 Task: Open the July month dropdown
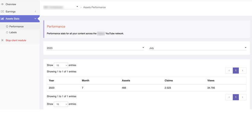[x=198, y=48]
